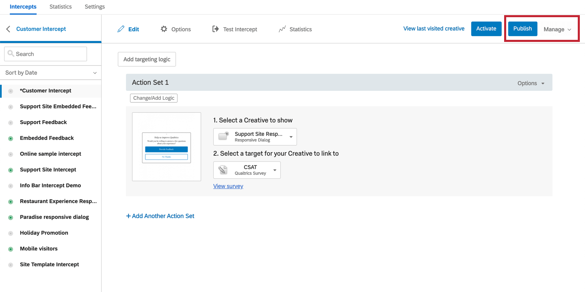Click the Support Site Responsive Dialog creative icon

coord(224,136)
